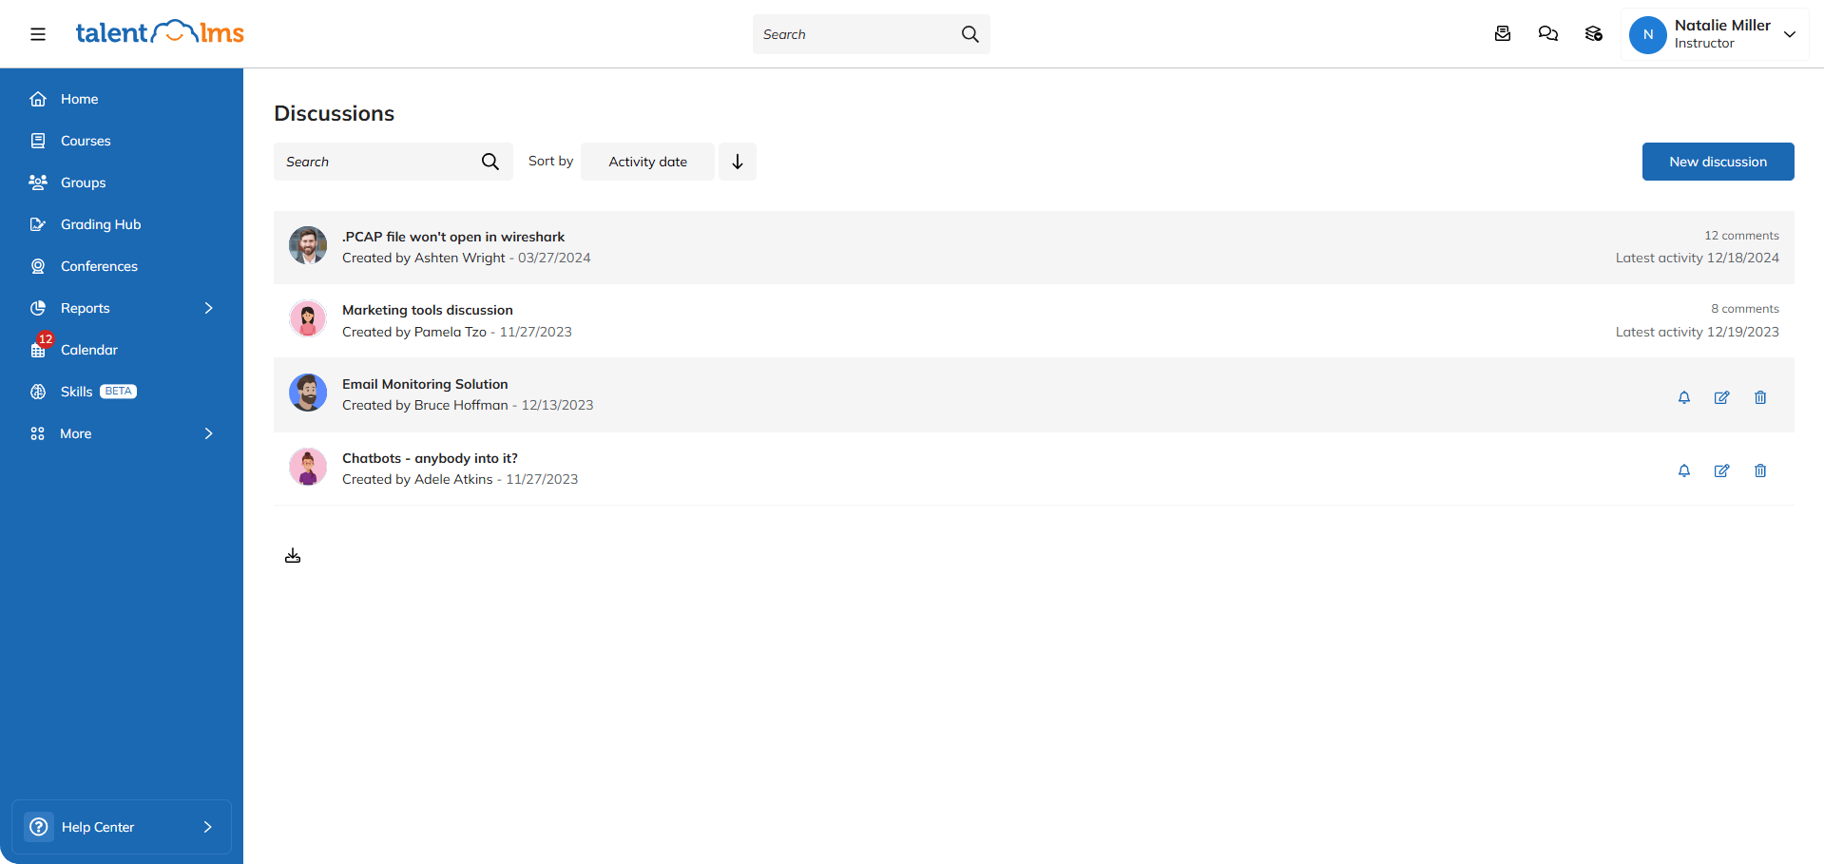1824x864 pixels.
Task: Expand the Natalie Miller profile dropdown arrow
Action: click(x=1790, y=34)
